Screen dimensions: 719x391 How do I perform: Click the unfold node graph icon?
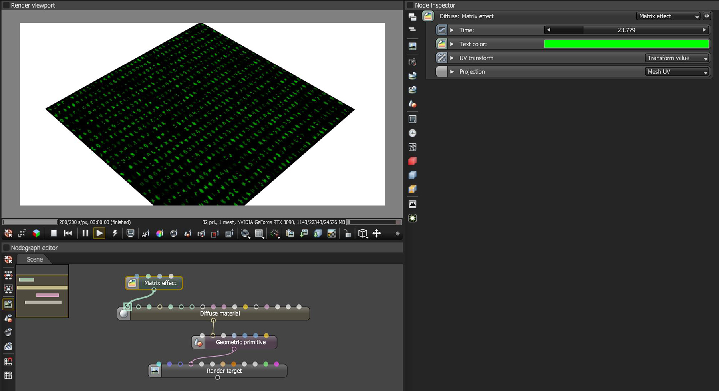[8, 275]
